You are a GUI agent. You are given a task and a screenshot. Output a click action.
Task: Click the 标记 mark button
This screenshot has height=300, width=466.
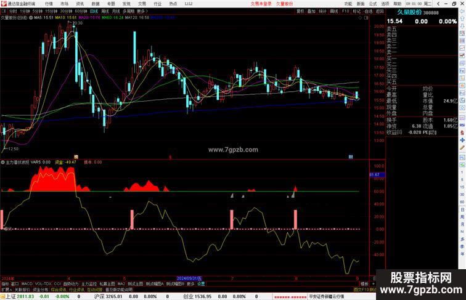[x=356, y=11]
